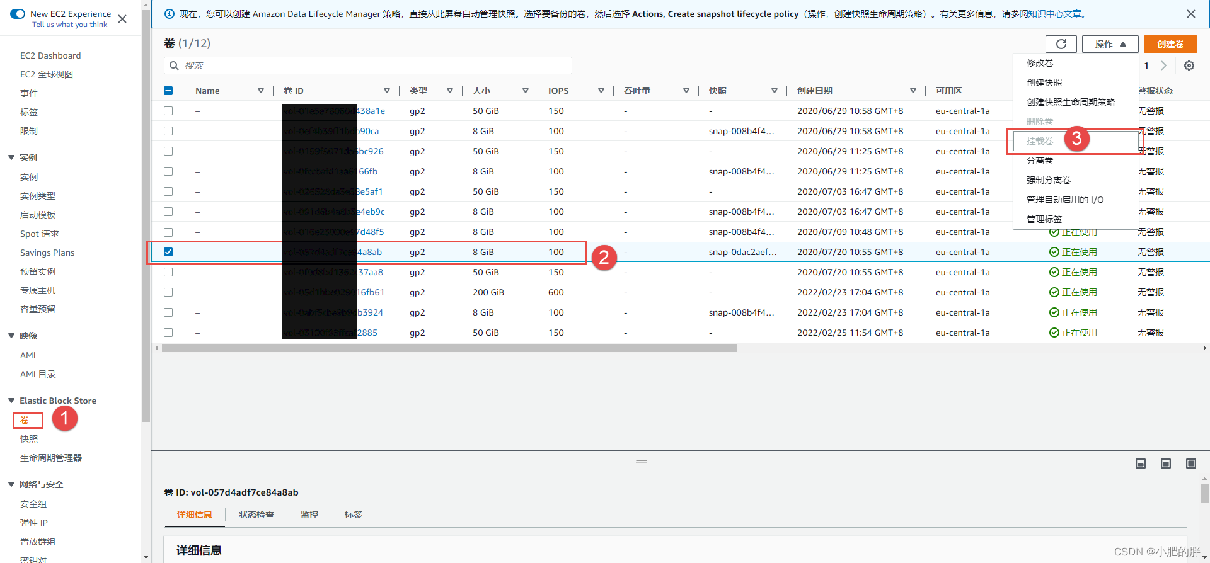This screenshot has width=1210, height=563.
Task: Sort by 快照 column arrow
Action: pyautogui.click(x=775, y=91)
